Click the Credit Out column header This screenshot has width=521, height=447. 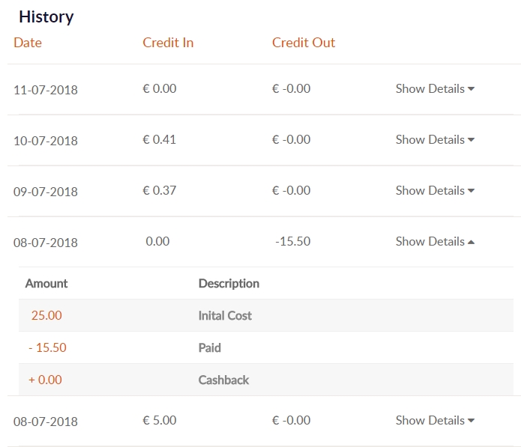tap(304, 43)
